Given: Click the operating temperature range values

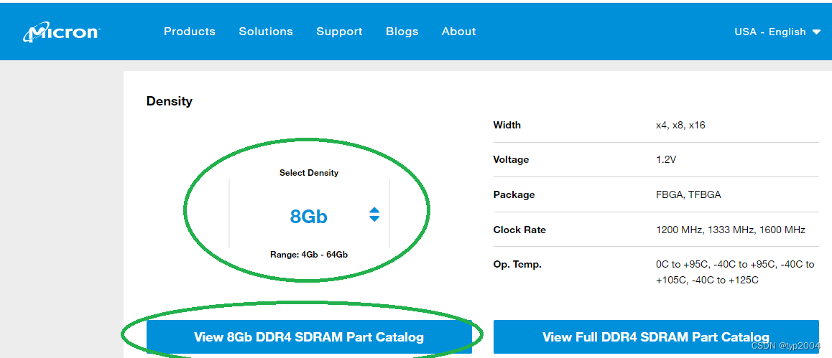Looking at the screenshot, I should 735,272.
